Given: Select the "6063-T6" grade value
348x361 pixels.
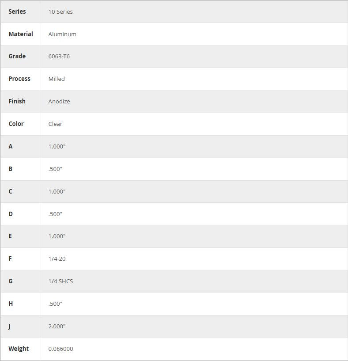Looking at the screenshot, I should tap(59, 57).
